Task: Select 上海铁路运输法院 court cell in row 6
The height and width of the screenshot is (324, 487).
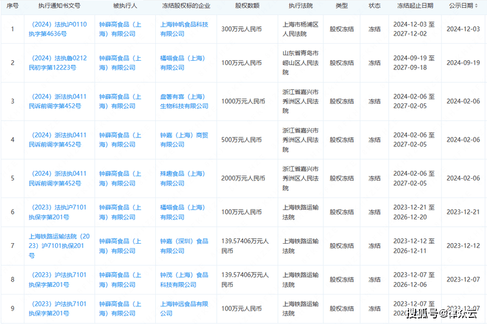Action: tap(300, 212)
